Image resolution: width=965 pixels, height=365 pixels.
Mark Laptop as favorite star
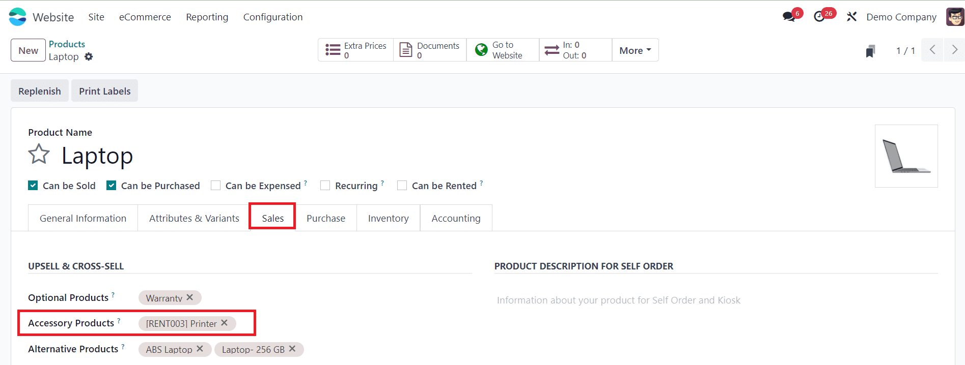pyautogui.click(x=39, y=154)
